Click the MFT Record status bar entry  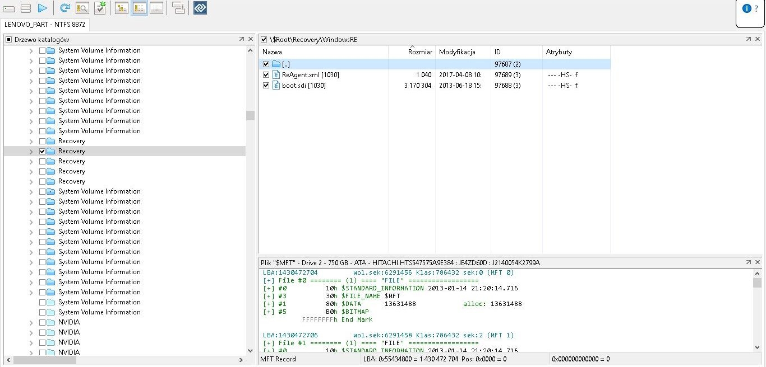click(x=279, y=359)
